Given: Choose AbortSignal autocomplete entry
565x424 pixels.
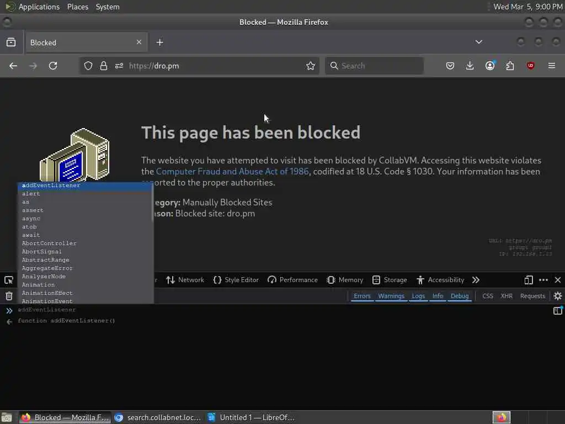Looking at the screenshot, I should click(x=86, y=252).
